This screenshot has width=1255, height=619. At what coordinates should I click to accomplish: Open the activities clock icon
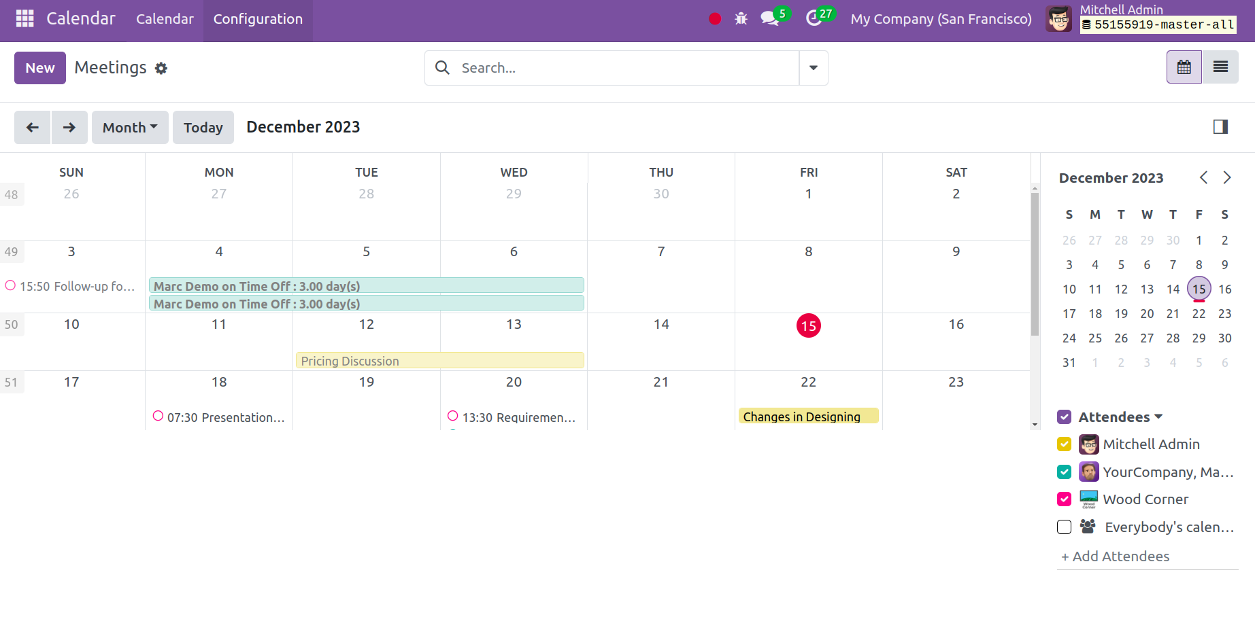814,19
